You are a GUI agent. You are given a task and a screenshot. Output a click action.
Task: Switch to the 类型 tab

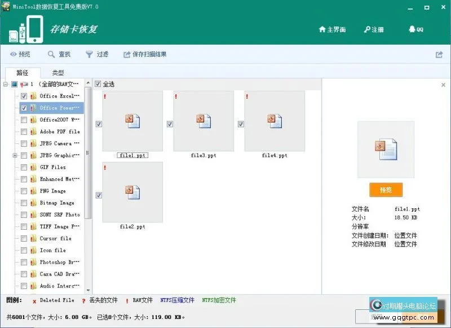click(x=58, y=73)
